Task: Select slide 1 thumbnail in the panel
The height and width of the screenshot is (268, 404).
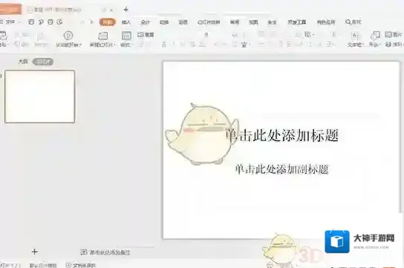Action: pos(40,97)
